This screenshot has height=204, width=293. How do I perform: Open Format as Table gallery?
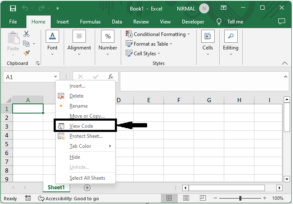click(149, 44)
